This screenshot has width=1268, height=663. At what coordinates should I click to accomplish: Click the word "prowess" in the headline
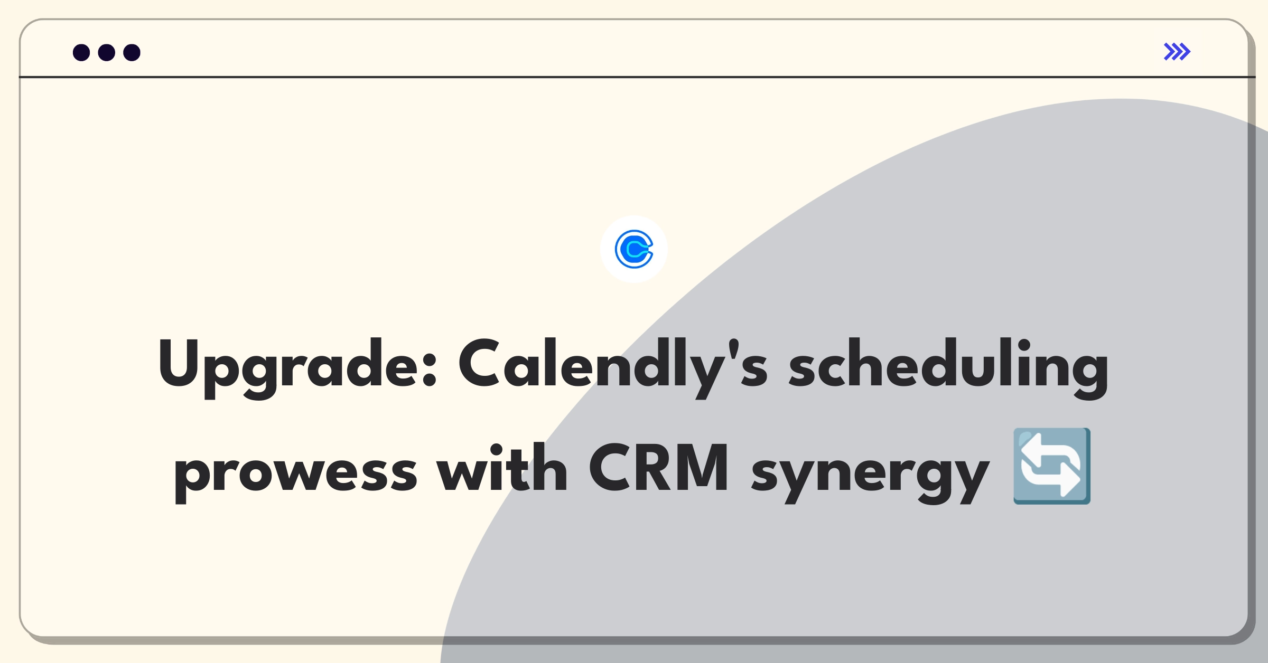tap(296, 472)
